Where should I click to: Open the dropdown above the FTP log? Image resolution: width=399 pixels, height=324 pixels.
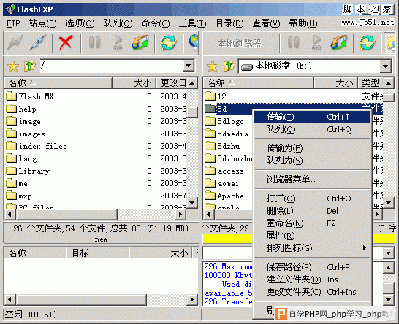click(388, 253)
